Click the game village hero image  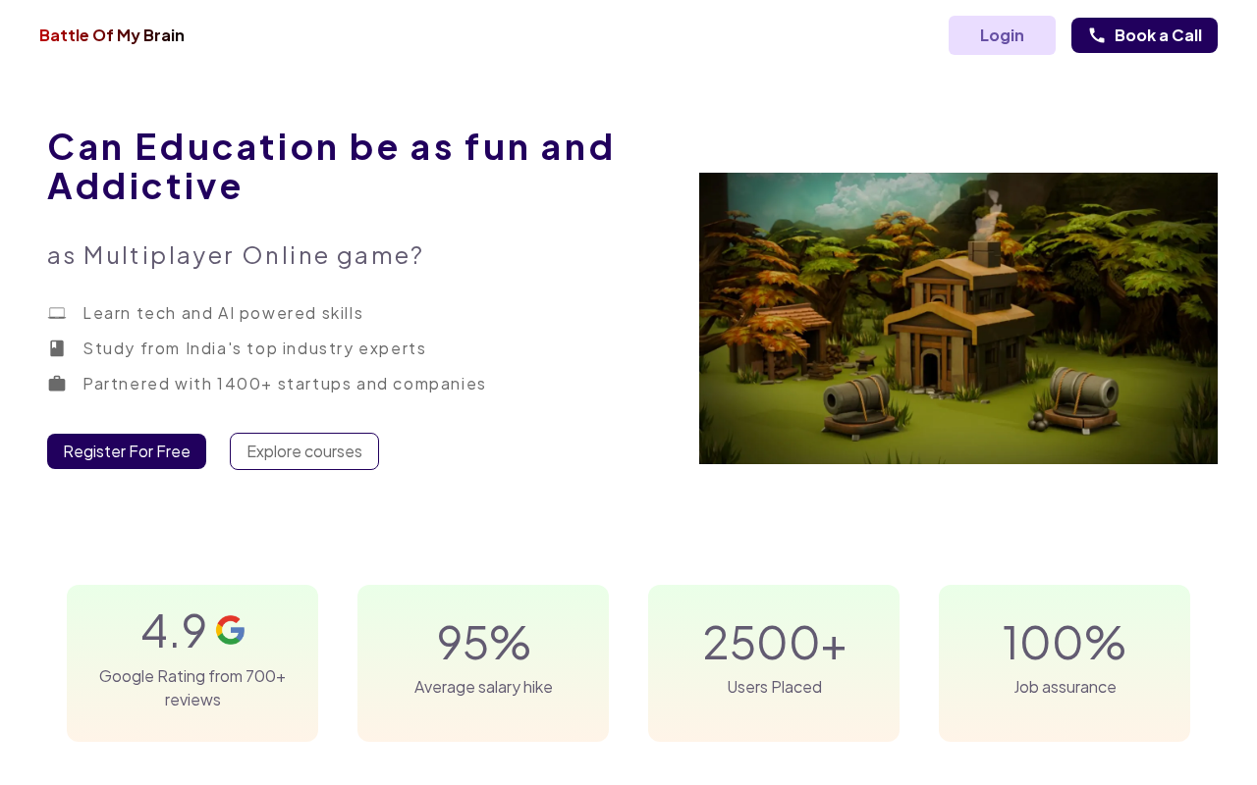click(x=957, y=318)
